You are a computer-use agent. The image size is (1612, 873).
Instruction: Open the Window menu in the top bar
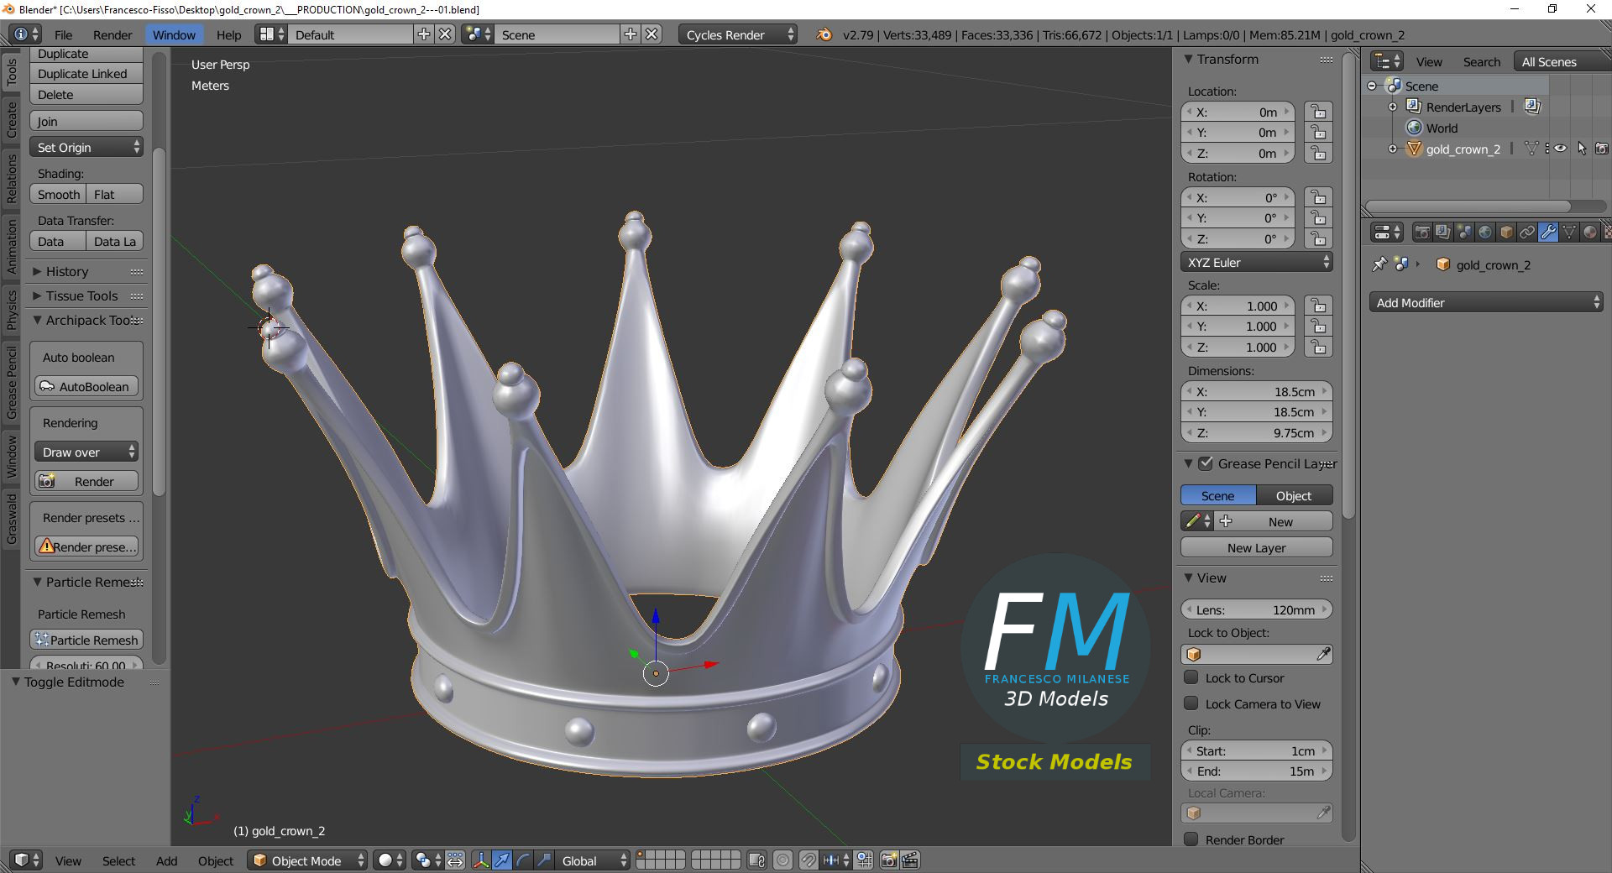pyautogui.click(x=174, y=34)
